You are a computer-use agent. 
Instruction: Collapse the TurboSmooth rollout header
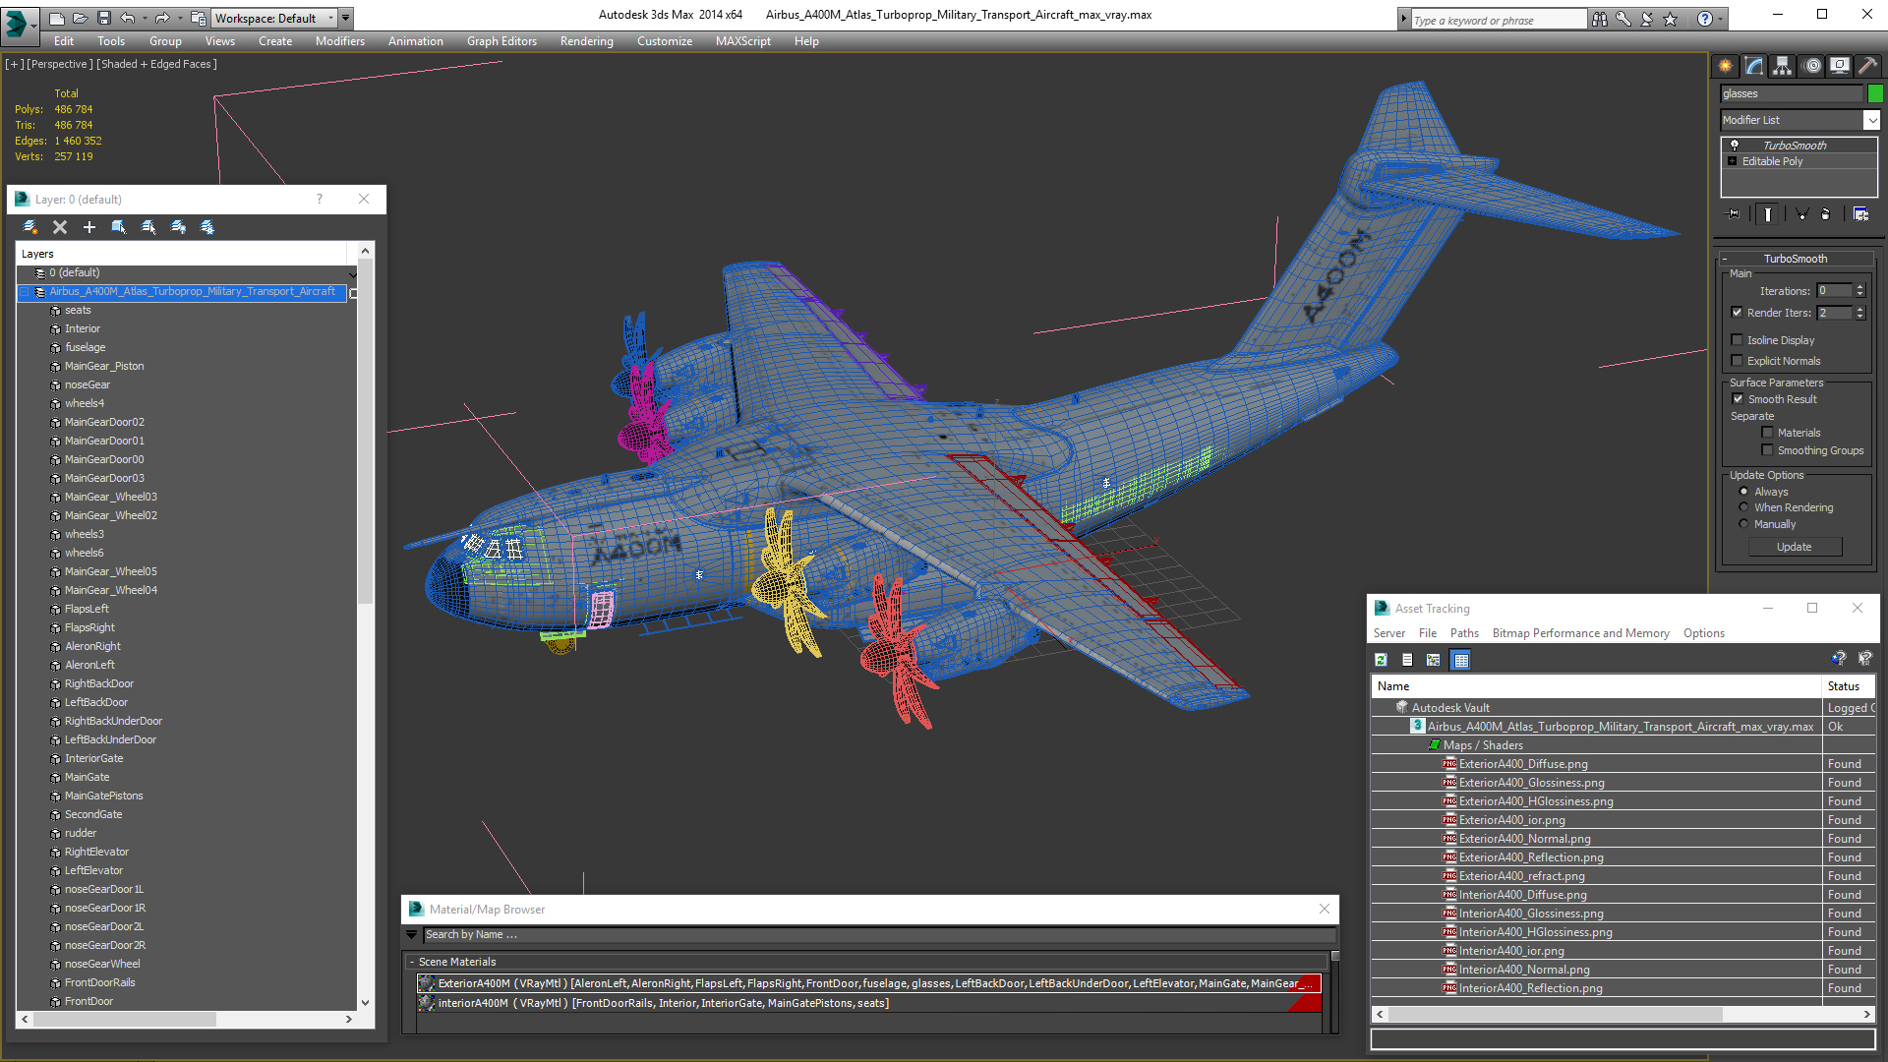click(x=1796, y=259)
